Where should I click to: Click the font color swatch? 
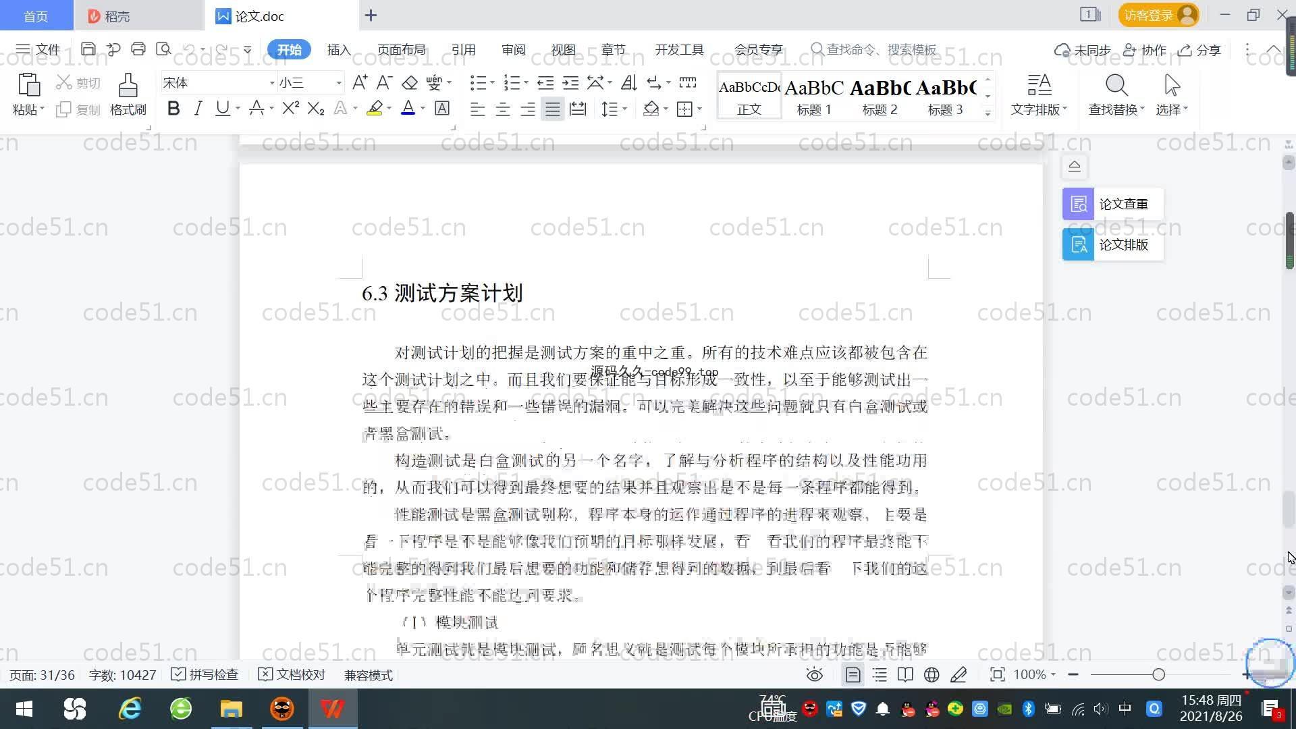click(408, 109)
